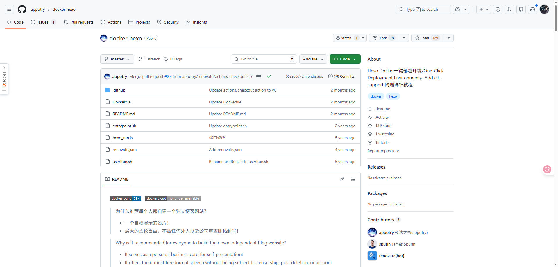
Task: Open the Issues inbox icon in header
Action: point(498,9)
